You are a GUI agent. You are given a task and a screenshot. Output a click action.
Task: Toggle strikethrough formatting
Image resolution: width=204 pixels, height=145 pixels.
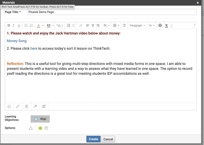[58, 26]
